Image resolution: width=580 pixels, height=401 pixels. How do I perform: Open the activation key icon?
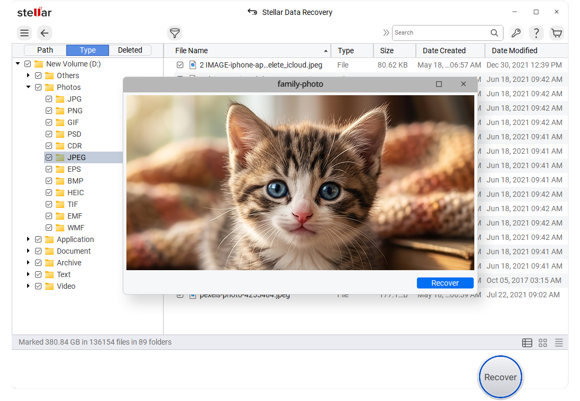516,33
